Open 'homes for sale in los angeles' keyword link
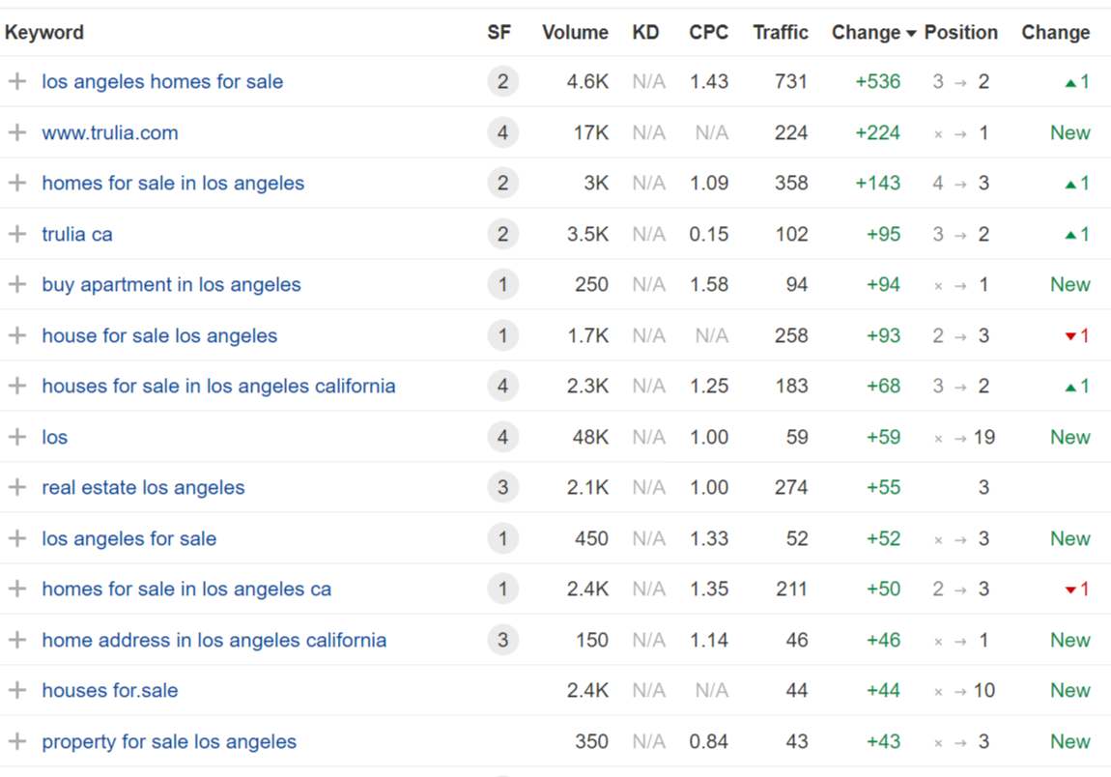 (173, 184)
